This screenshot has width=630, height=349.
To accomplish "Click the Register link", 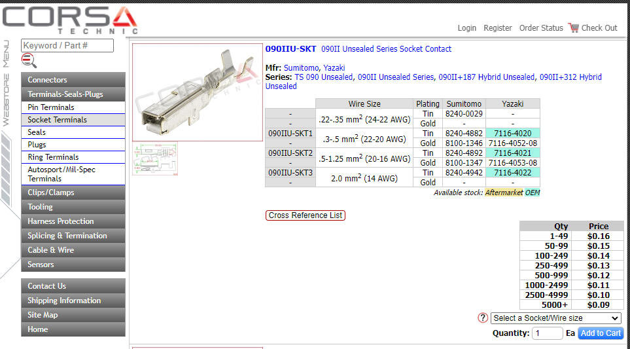I will click(x=498, y=28).
